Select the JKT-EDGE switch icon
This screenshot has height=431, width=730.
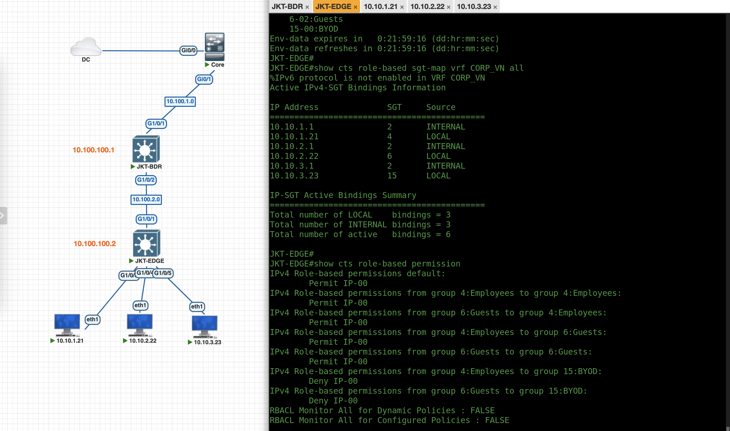point(146,243)
